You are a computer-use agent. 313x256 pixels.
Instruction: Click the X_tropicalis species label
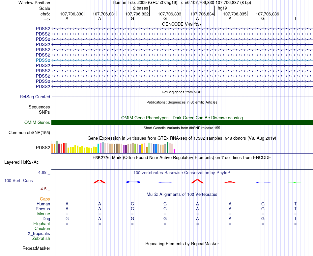tap(39, 234)
